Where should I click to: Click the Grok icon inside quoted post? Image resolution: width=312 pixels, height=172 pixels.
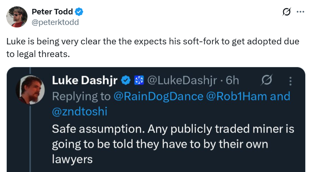[x=267, y=80]
